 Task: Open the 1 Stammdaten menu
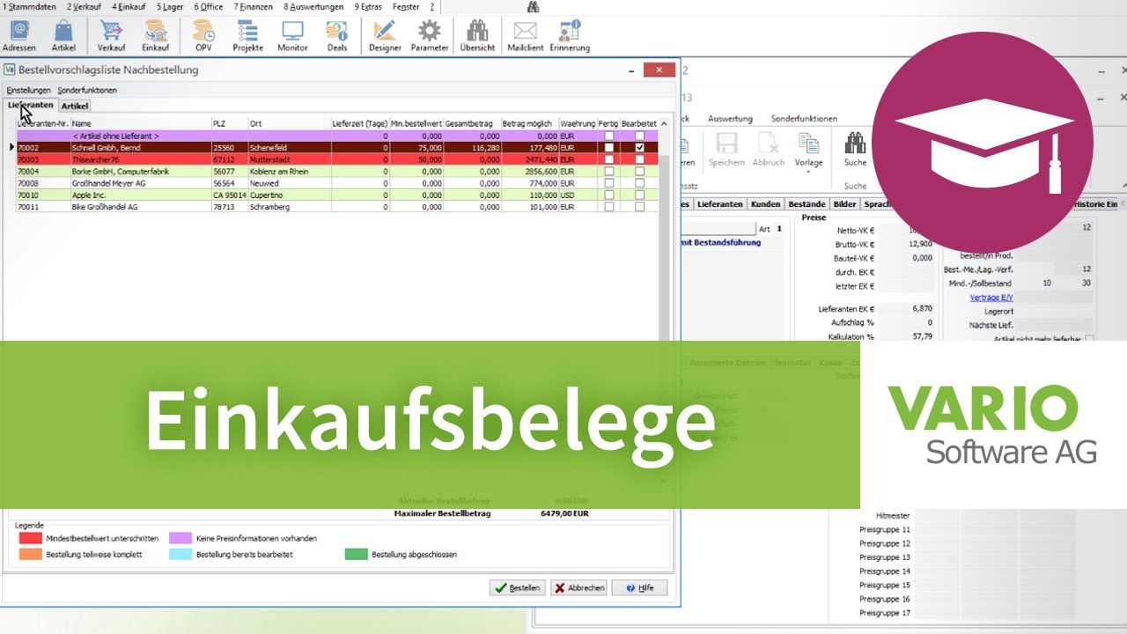pyautogui.click(x=31, y=7)
